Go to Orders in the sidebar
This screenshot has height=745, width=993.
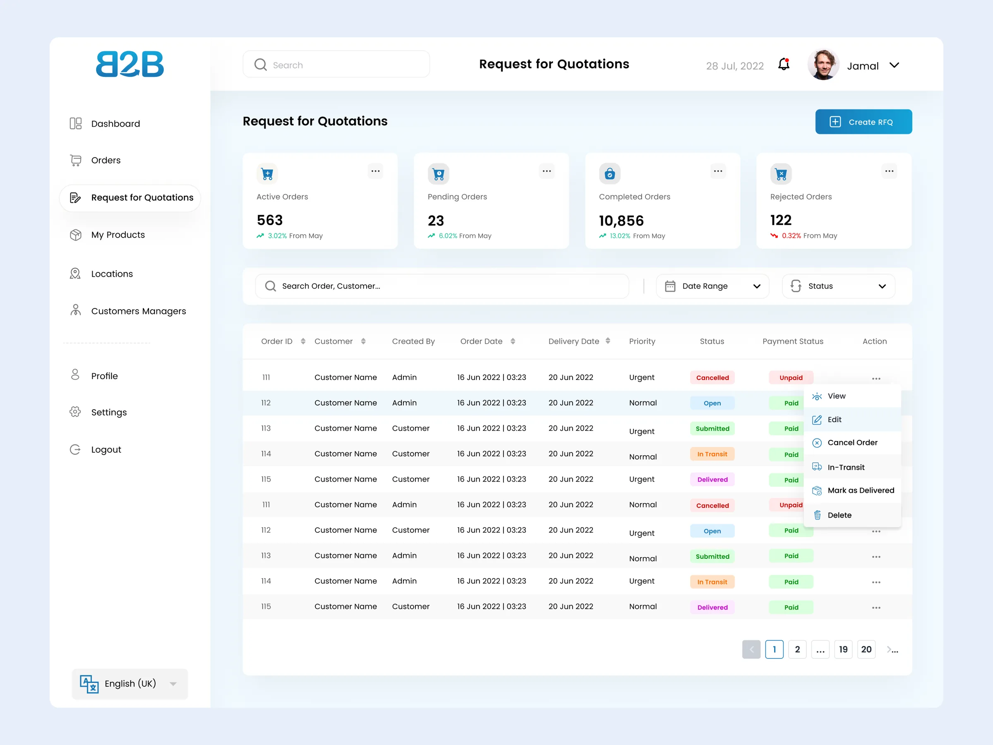(95, 160)
